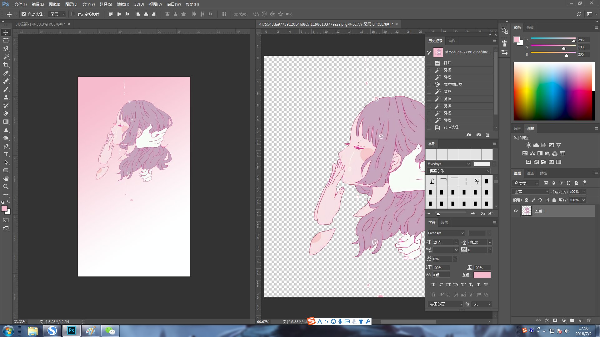The image size is (600, 337).
Task: Select the Hand tool
Action: coord(6,178)
